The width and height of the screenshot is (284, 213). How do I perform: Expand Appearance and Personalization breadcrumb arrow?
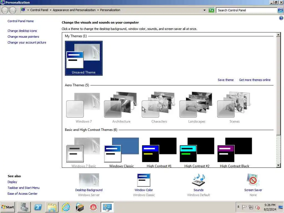pyautogui.click(x=98, y=10)
